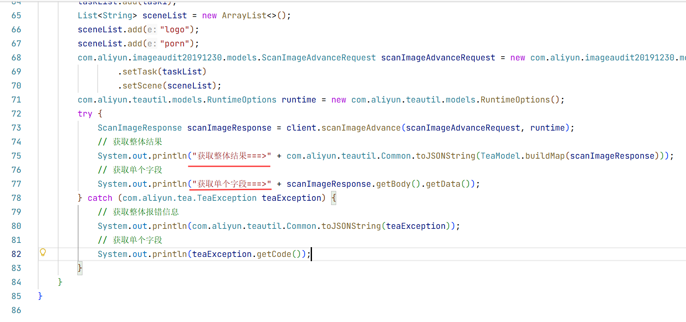The height and width of the screenshot is (322, 686).
Task: Click toJSONString(teaException) on line 80
Action: [386, 226]
